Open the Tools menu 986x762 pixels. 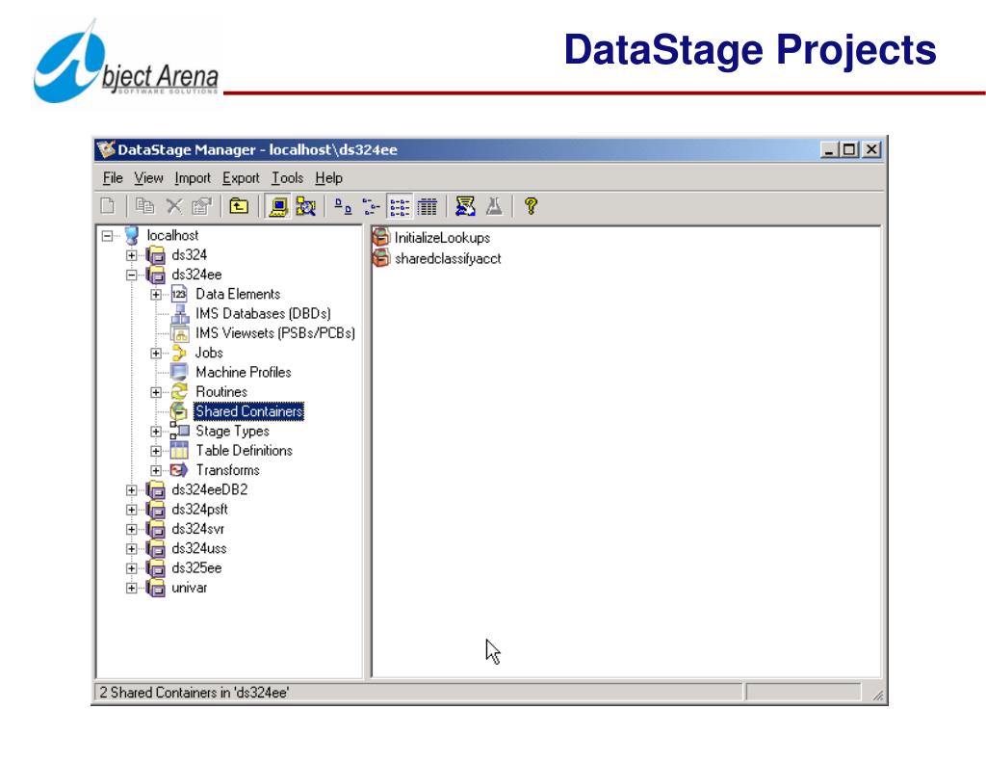click(287, 179)
